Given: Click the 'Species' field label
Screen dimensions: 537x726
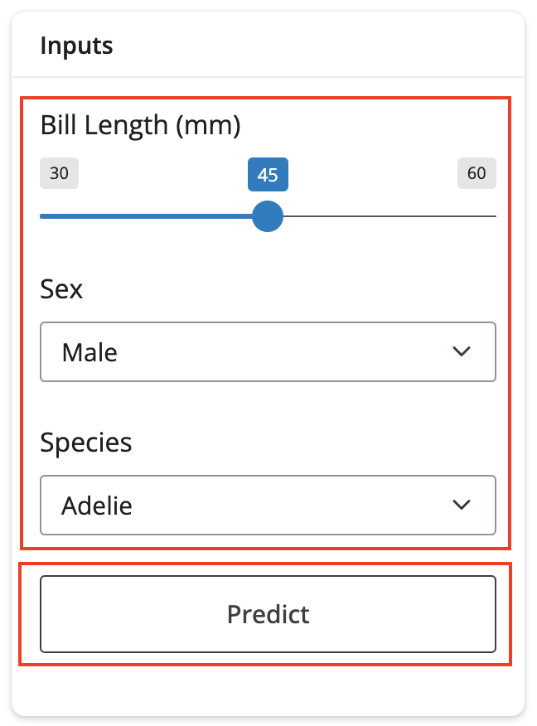Looking at the screenshot, I should [x=86, y=442].
